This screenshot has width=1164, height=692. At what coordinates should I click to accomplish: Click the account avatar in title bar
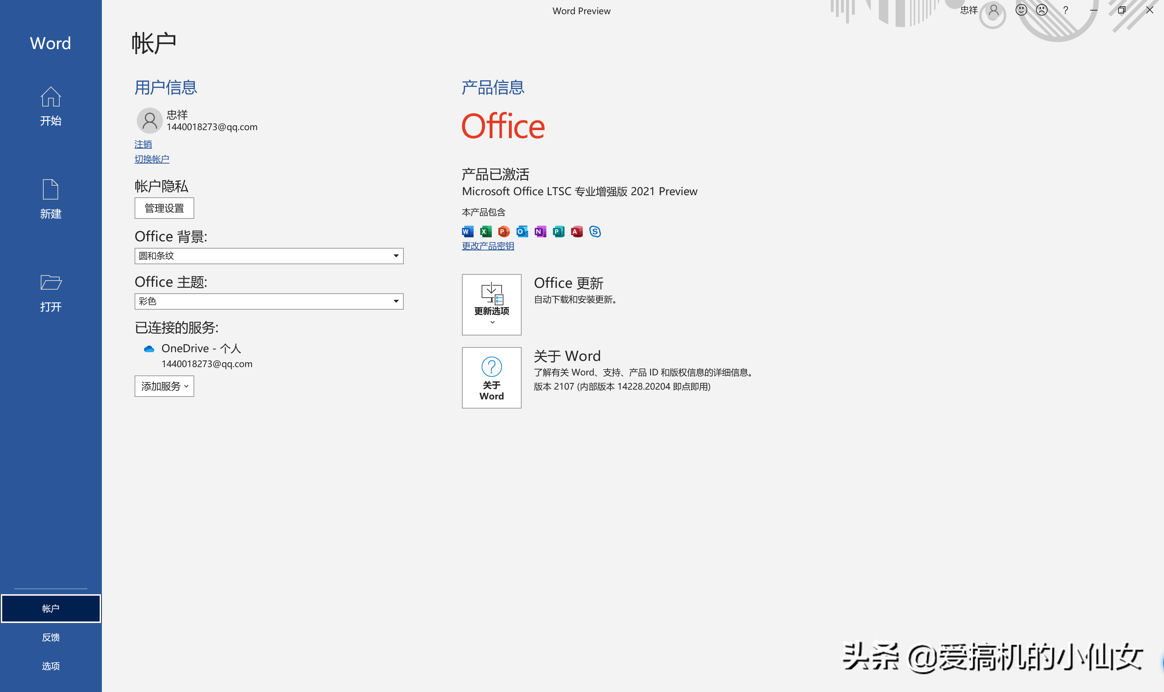pyautogui.click(x=994, y=10)
